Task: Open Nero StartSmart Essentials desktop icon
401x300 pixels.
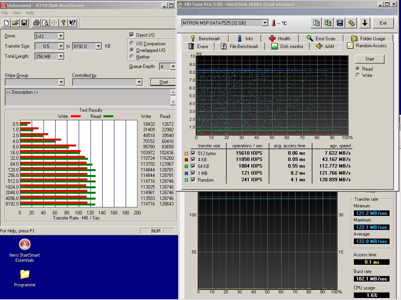Action: click(x=25, y=251)
